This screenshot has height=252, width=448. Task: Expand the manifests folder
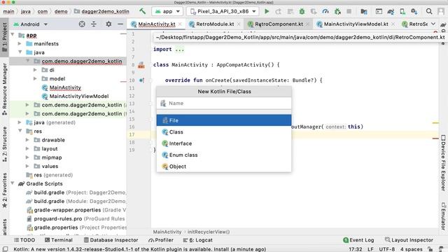coord(20,43)
